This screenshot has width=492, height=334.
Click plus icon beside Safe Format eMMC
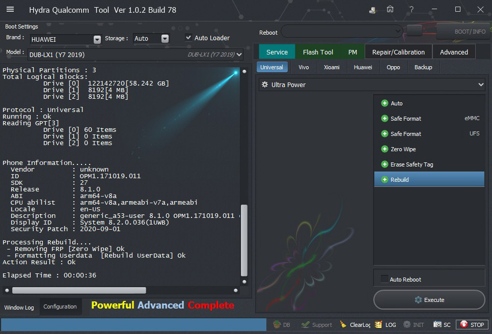point(385,119)
